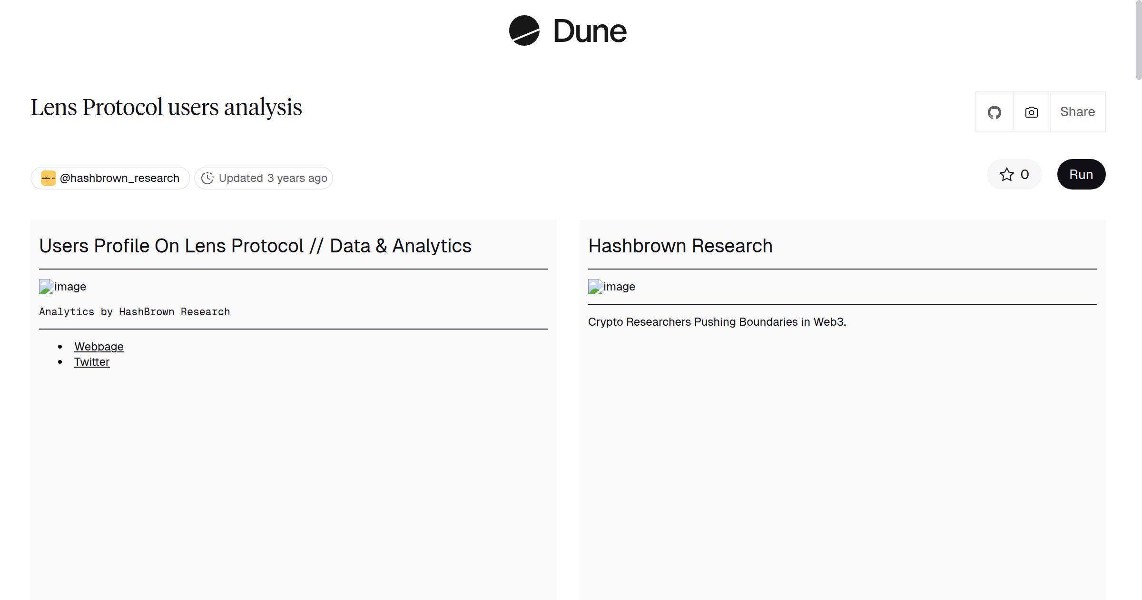Click the clock icon in the Updated badge
1142x600 pixels.
208,178
